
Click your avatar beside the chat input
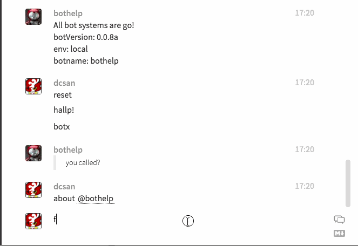33,221
